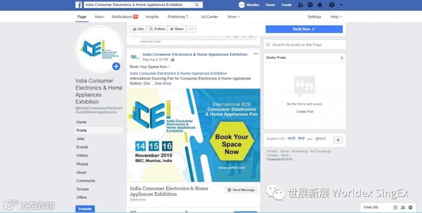Open the Advertising footer link
This screenshot has width=422, height=213.
click(299, 151)
